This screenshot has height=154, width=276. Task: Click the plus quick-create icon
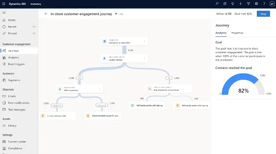240,4
